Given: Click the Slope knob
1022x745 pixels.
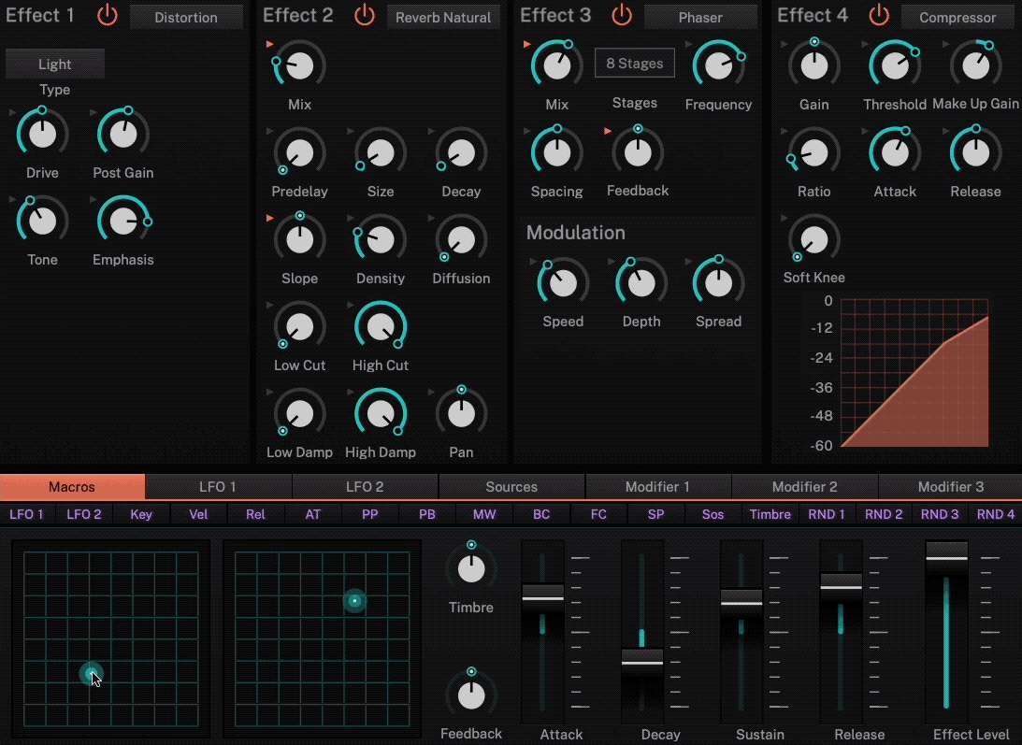Looking at the screenshot, I should [x=300, y=239].
